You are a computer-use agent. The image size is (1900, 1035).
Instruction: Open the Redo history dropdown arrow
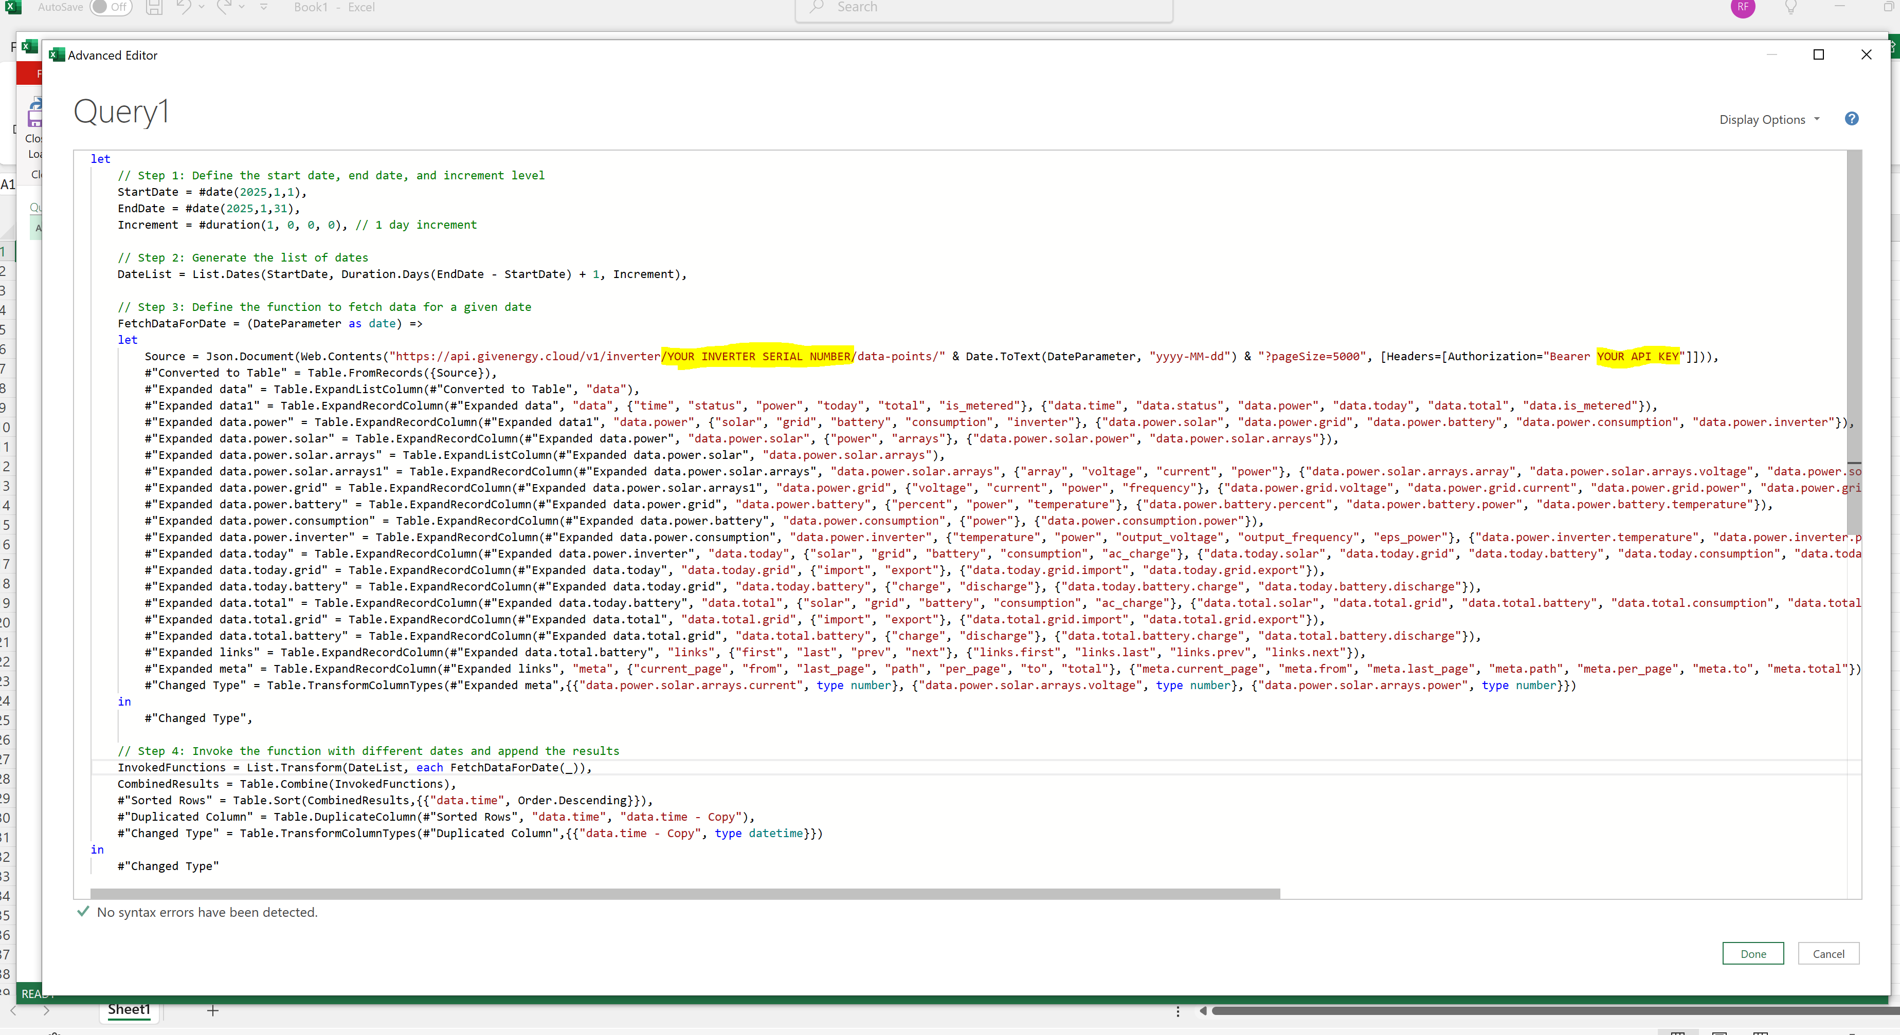point(242,7)
